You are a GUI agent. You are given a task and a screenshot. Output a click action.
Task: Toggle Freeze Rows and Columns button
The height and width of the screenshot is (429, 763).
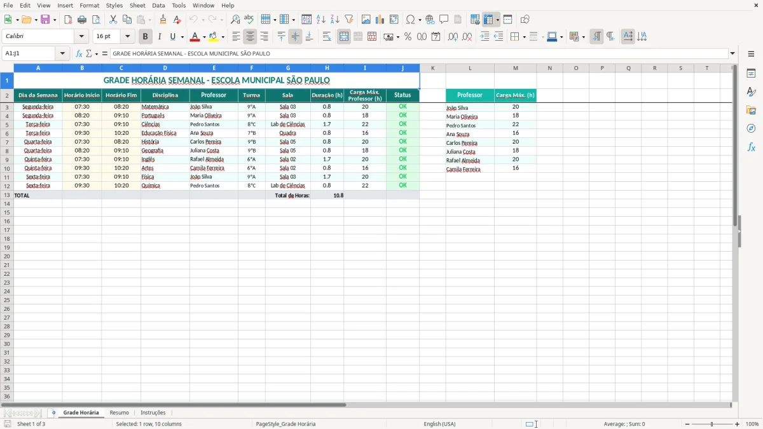pos(488,20)
